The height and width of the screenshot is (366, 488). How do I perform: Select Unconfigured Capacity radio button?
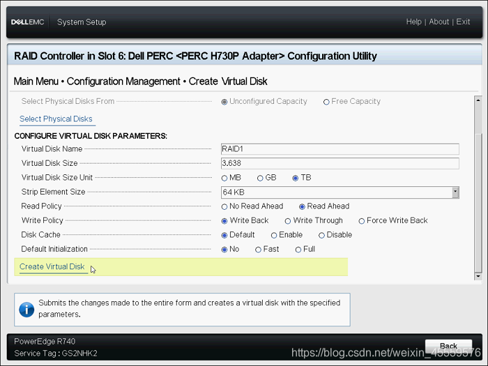tap(224, 102)
